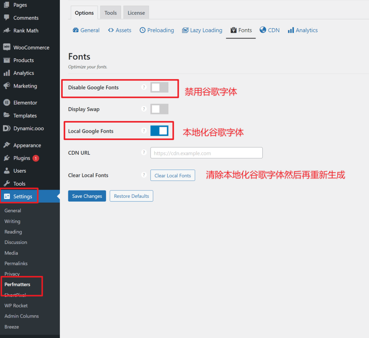Click the Elementor circle icon
This screenshot has width=369, height=338.
pos(7,102)
